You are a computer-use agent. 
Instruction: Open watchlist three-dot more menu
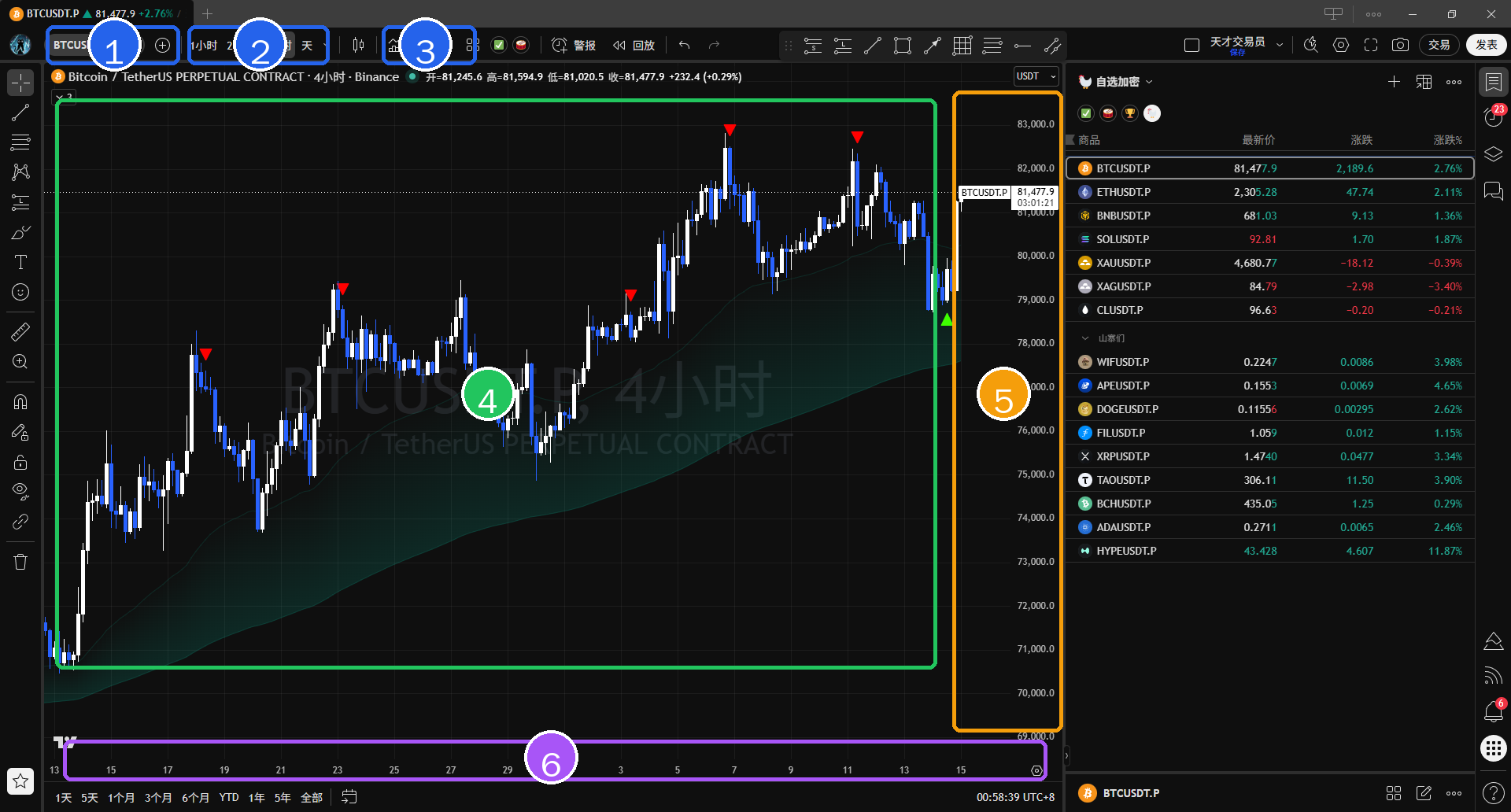[x=1454, y=82]
